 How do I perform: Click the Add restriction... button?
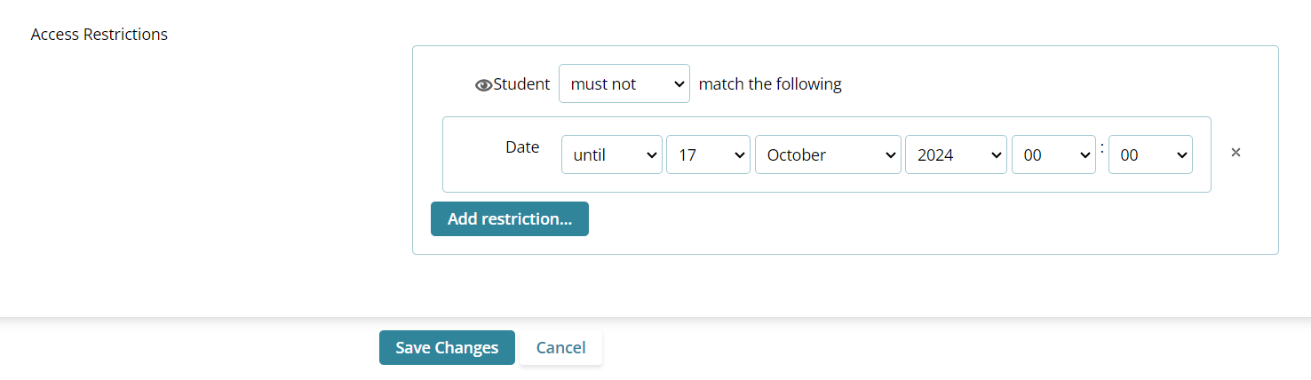point(509,218)
